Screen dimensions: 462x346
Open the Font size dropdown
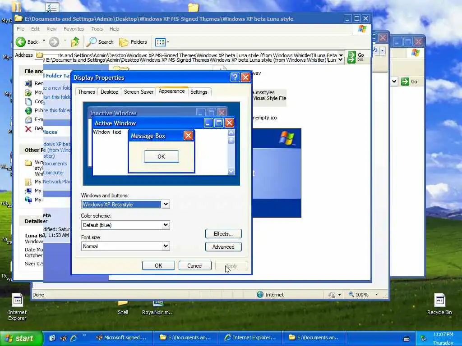tap(166, 246)
